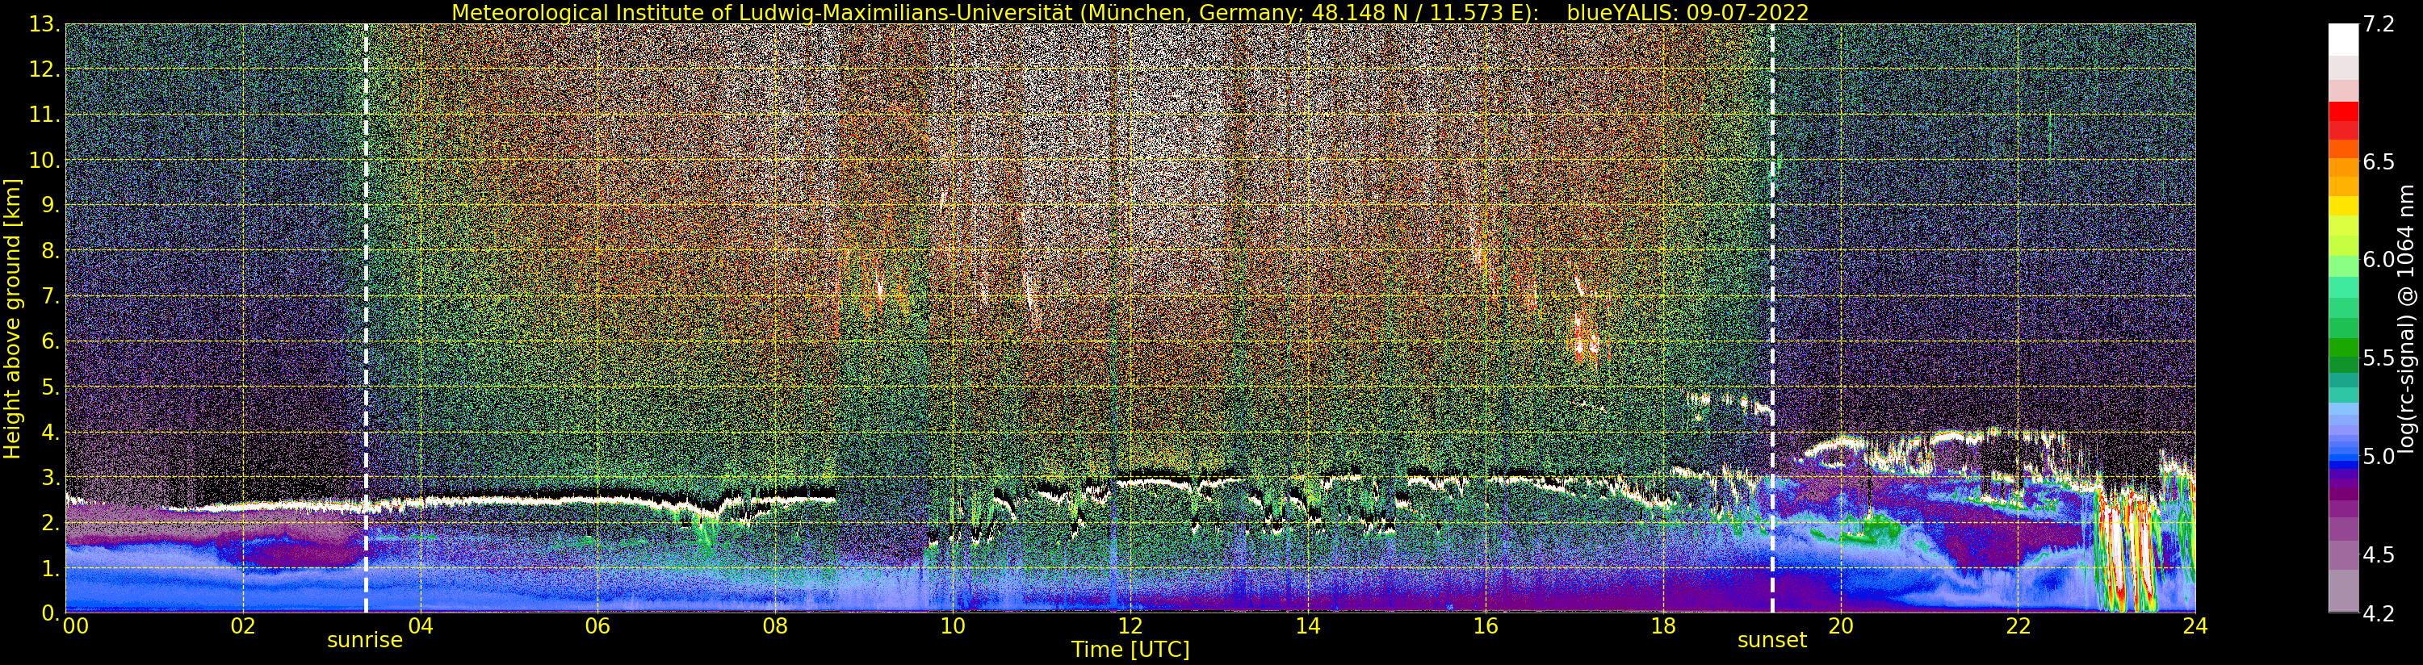Click the height tick label '9.'
This screenshot has width=2423, height=665.
click(x=50, y=205)
